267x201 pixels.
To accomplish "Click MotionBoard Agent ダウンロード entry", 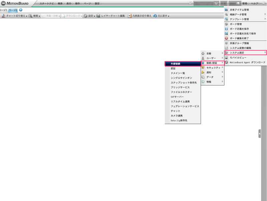I will point(245,62).
